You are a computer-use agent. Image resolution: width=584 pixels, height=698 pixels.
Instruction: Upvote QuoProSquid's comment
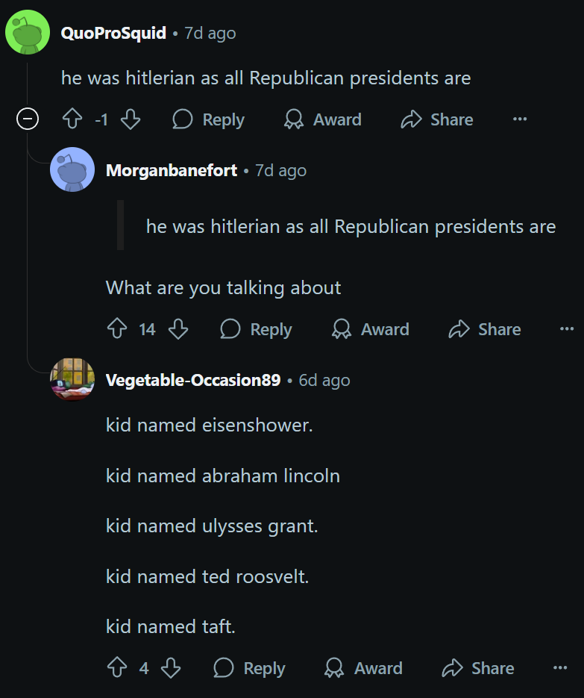pos(72,119)
